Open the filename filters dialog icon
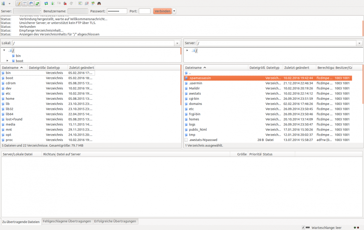This screenshot has width=364, height=230. pos(80,3)
